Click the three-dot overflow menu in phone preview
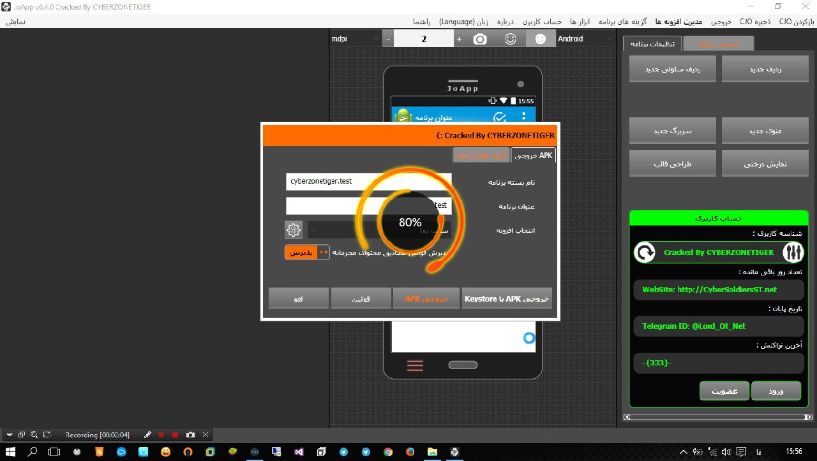The width and height of the screenshot is (817, 461). pos(524,117)
